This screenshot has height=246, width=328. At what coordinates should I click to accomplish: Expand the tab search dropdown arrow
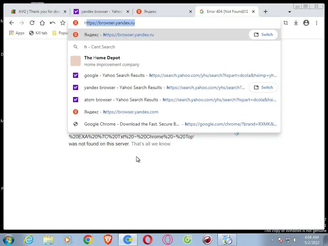point(290,12)
